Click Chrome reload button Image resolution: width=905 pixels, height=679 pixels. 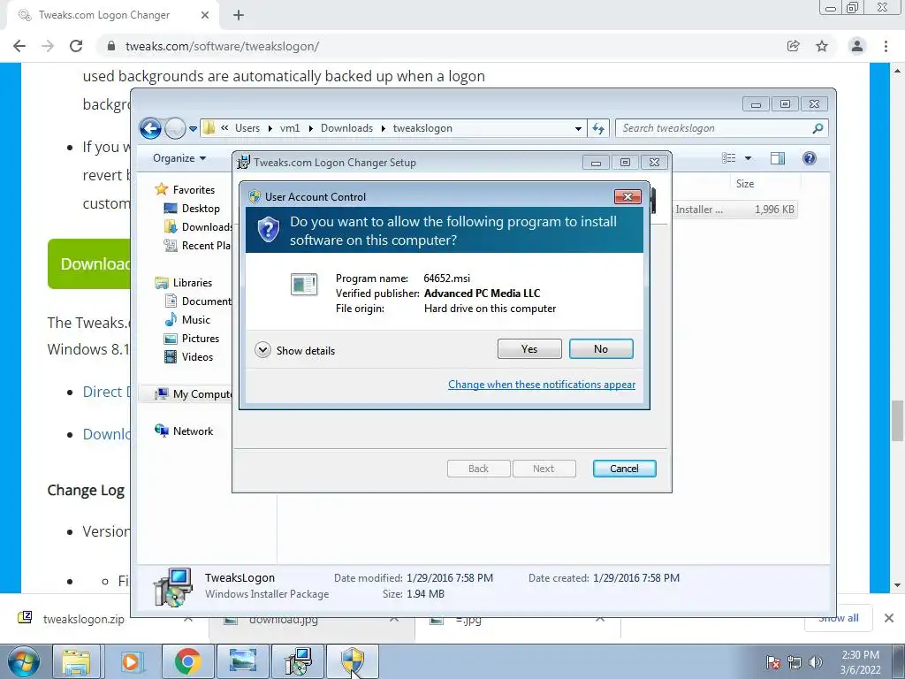point(76,46)
